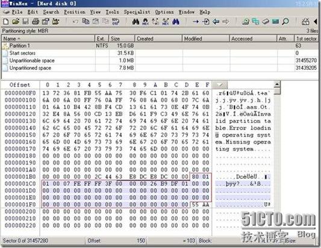
Task: Sort list by 1st sector column header
Action: [307, 39]
